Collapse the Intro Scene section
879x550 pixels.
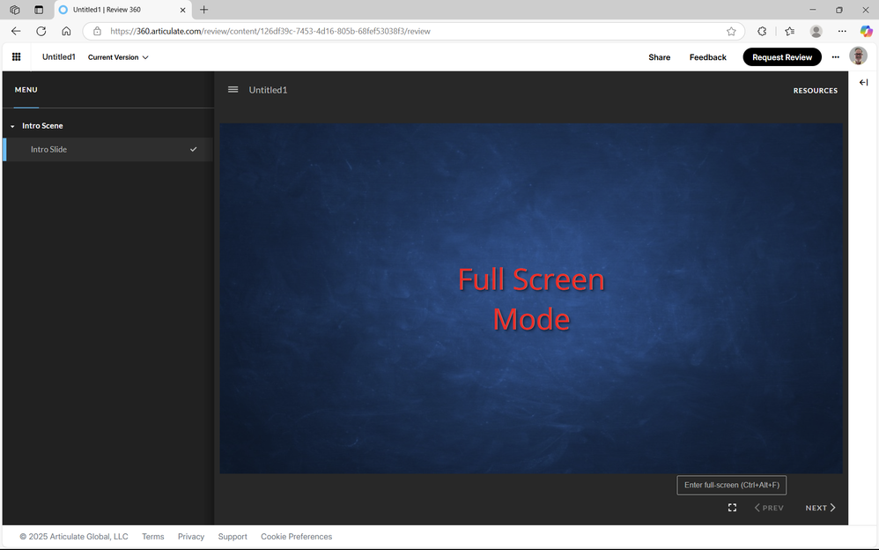[x=12, y=126]
